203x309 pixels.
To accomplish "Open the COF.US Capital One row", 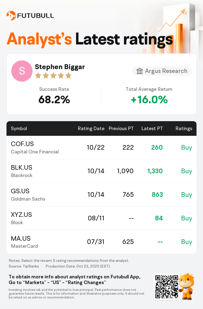I will tap(101, 147).
